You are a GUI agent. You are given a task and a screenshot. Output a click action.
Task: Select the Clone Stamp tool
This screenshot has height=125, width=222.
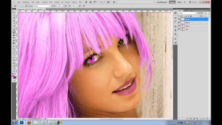[14, 35]
